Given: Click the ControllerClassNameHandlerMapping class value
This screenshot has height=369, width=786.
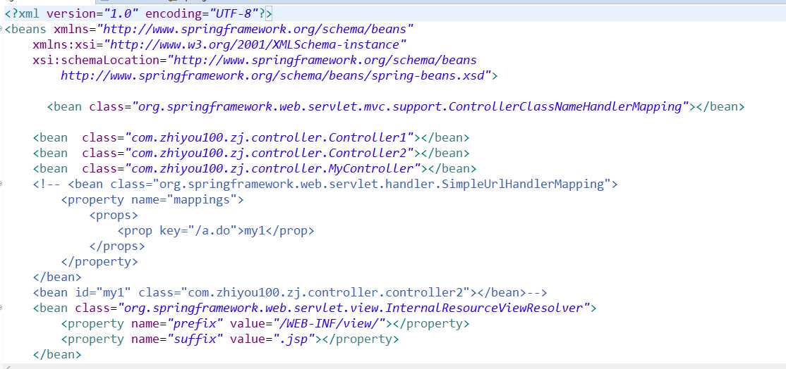Looking at the screenshot, I should click(x=411, y=106).
